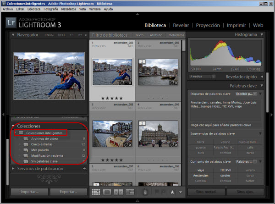Screen dimensions: 275x204
Task: Collapse the Histograma panel triangle
Action: 262,34
